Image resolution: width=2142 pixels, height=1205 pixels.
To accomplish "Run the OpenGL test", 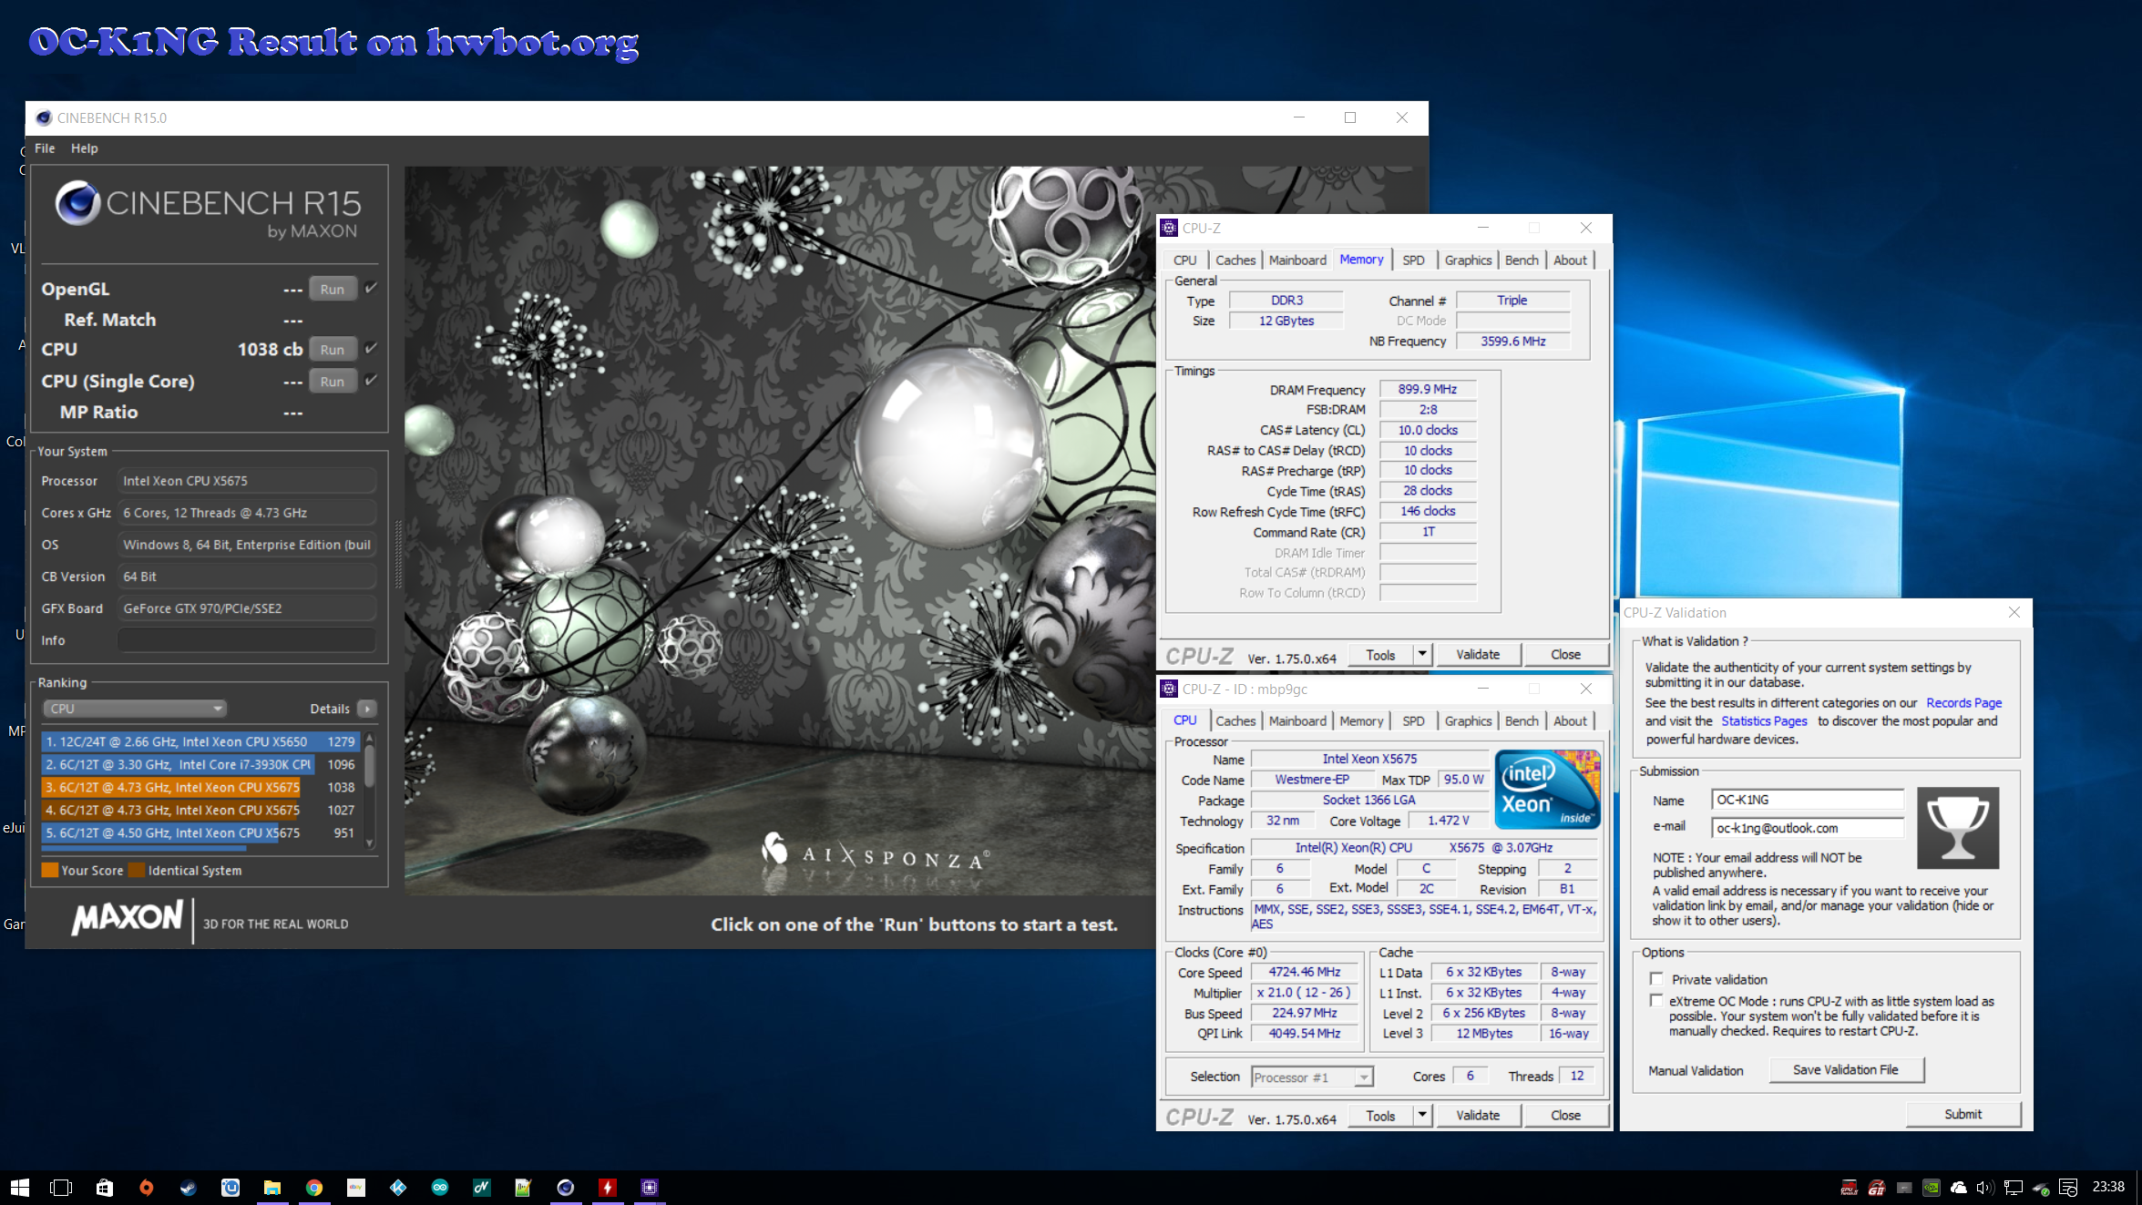I will pos(333,290).
